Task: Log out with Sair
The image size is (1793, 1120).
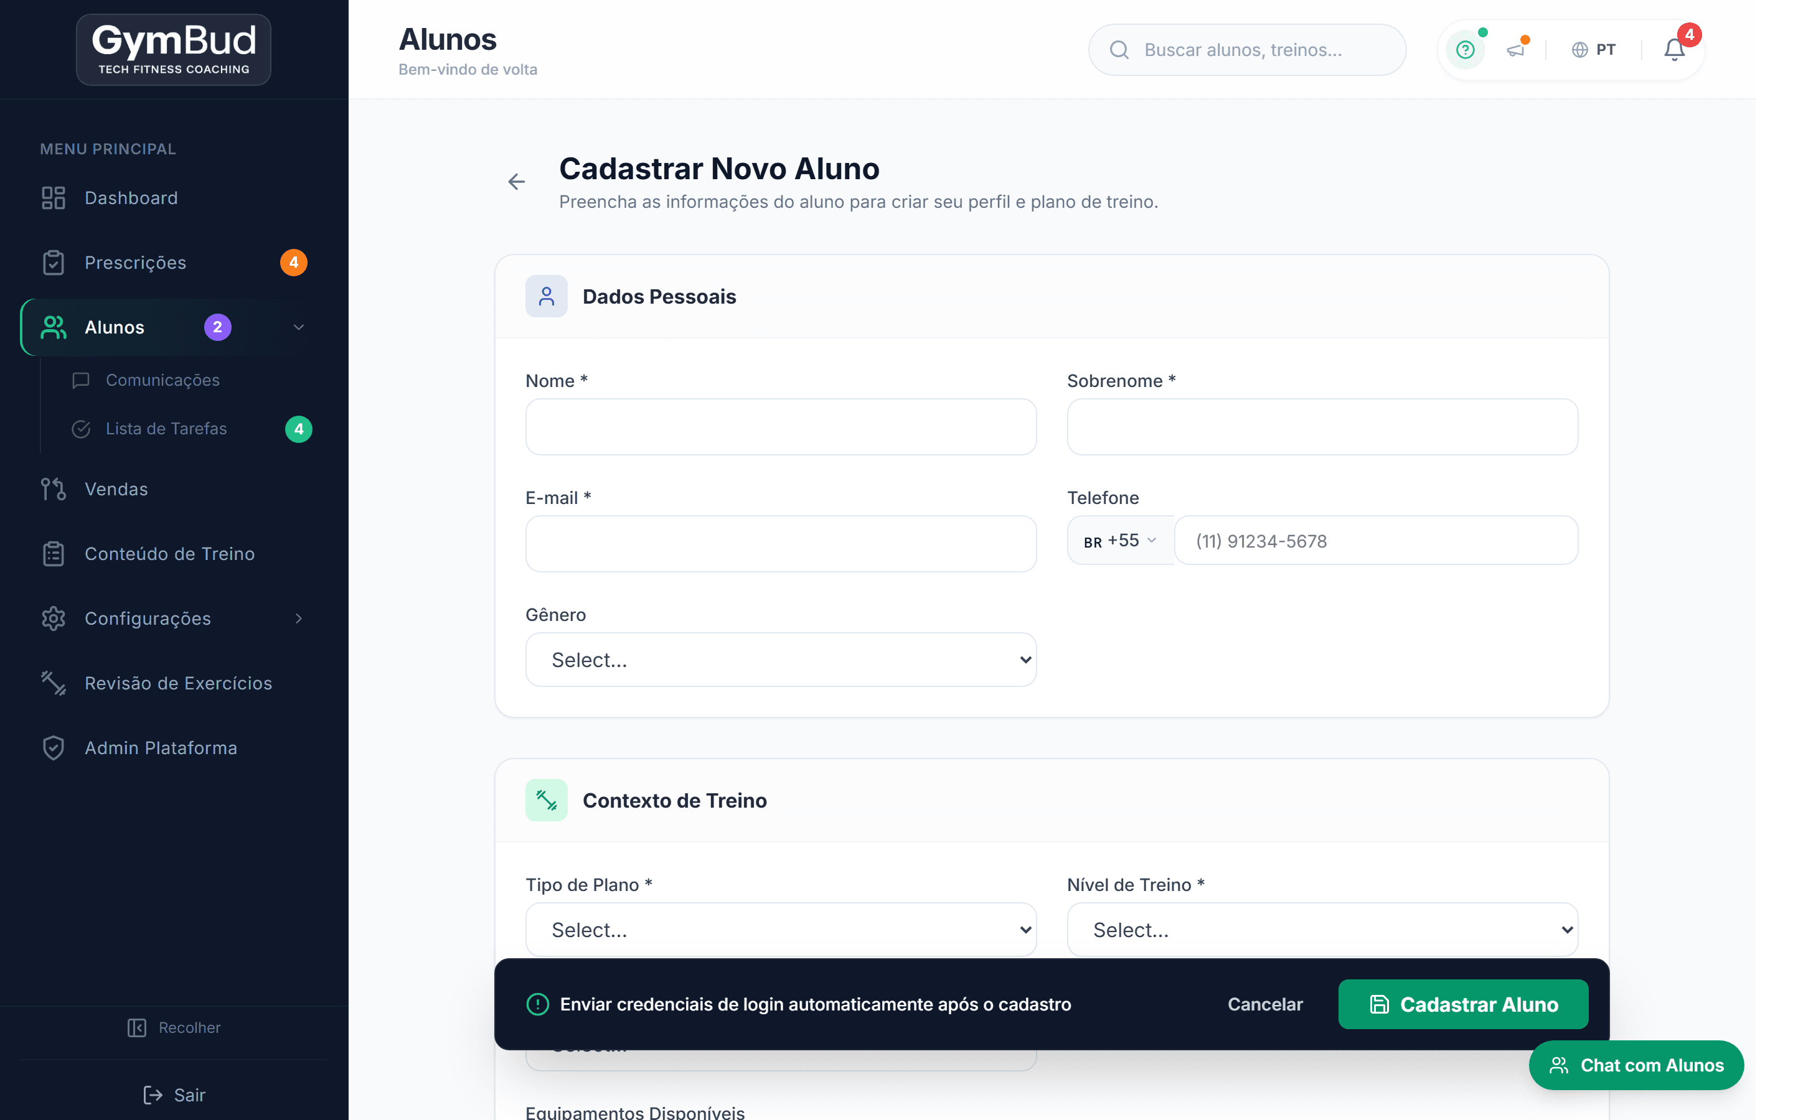Action: point(173,1095)
